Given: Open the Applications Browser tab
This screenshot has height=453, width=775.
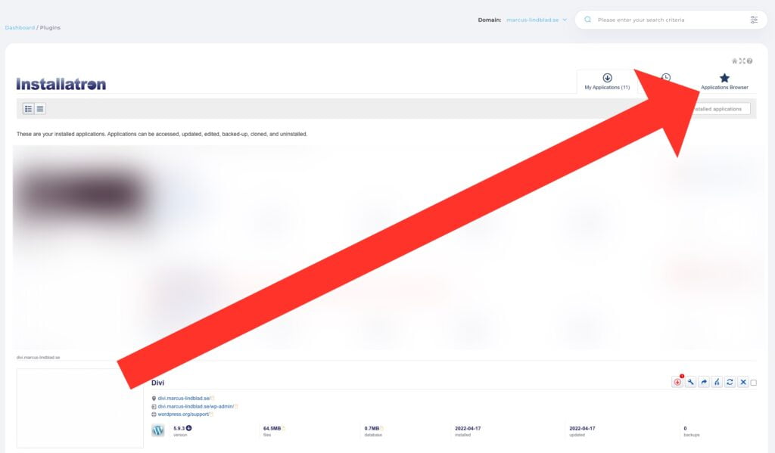Looking at the screenshot, I should (724, 82).
